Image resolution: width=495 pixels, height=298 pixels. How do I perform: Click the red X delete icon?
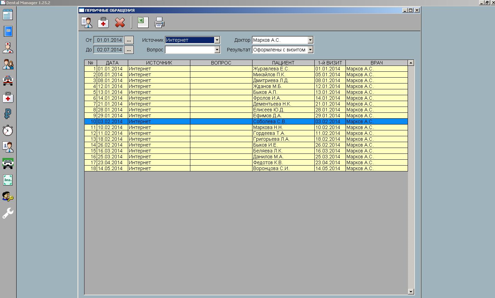(120, 23)
